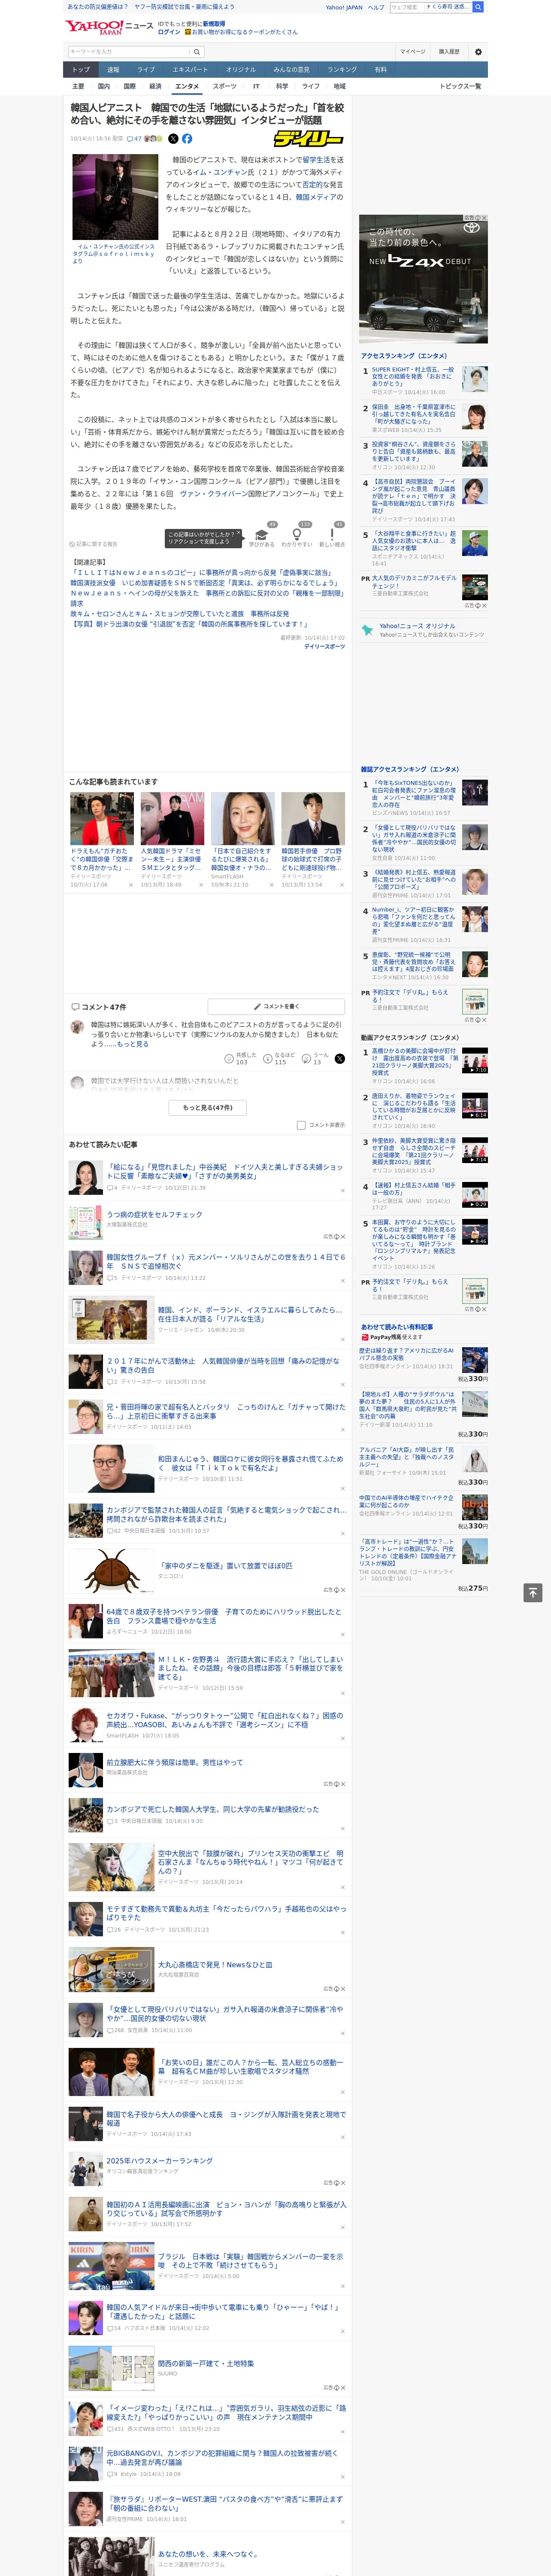The image size is (551, 2576).
Task: Open comments via the 47 bubble icon
Action: point(134,139)
